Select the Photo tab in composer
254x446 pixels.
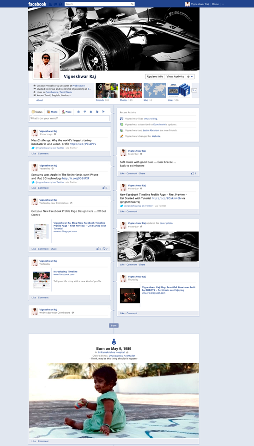click(52, 112)
